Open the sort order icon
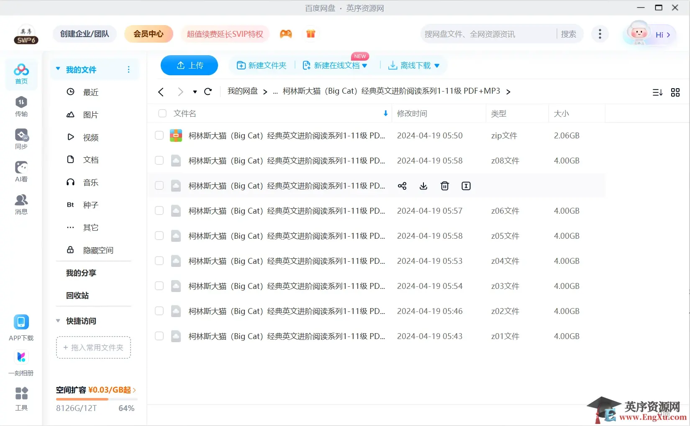The width and height of the screenshot is (690, 426). point(657,92)
